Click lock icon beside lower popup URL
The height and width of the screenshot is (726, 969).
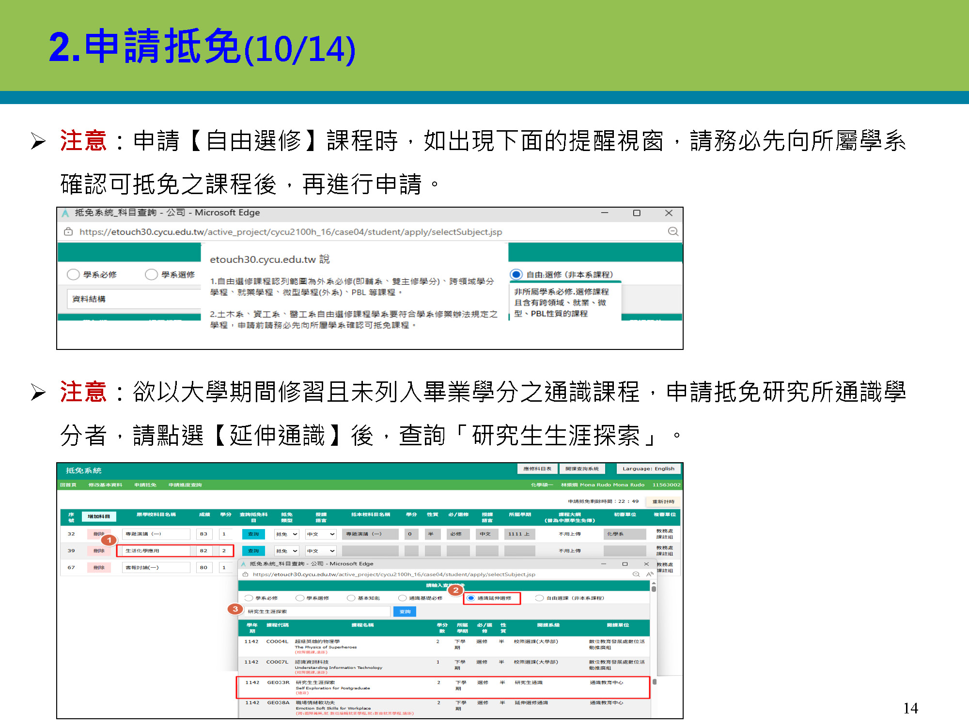(x=245, y=575)
